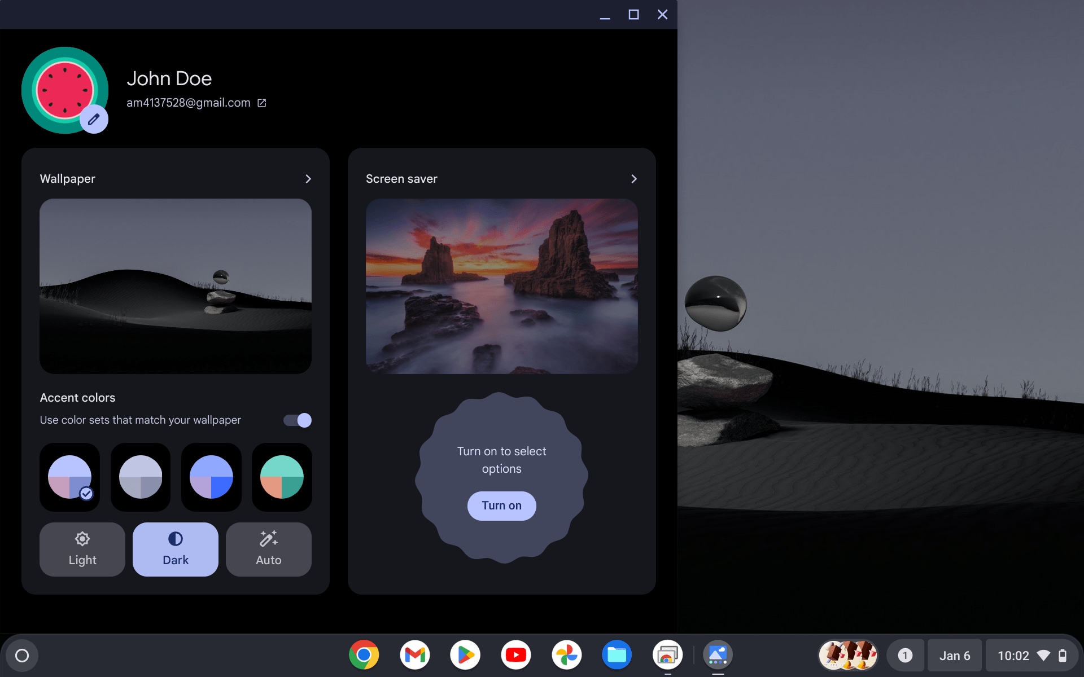The height and width of the screenshot is (677, 1084).
Task: Select the teal and salmon accent color set
Action: click(x=282, y=477)
